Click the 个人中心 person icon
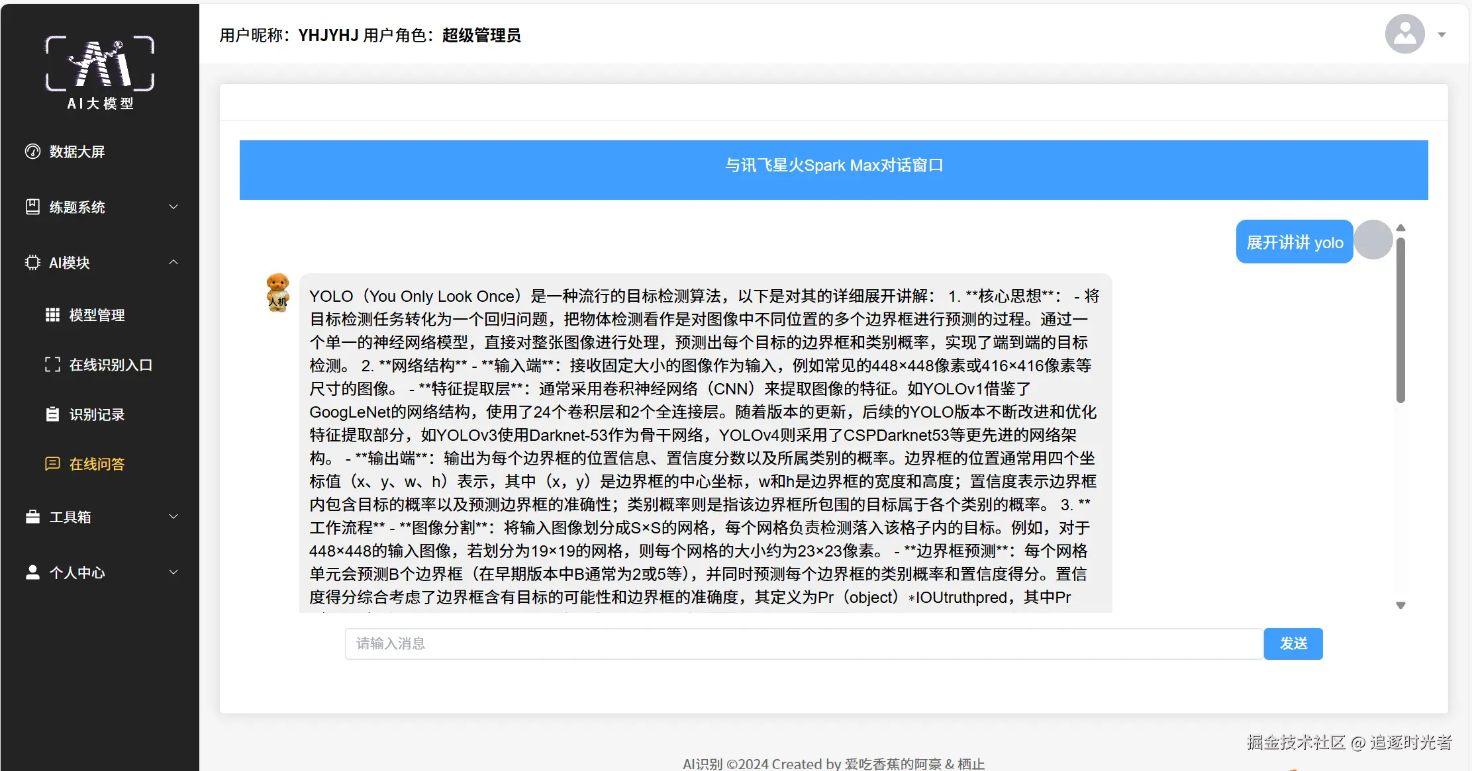Viewport: 1472px width, 771px height. [32, 572]
